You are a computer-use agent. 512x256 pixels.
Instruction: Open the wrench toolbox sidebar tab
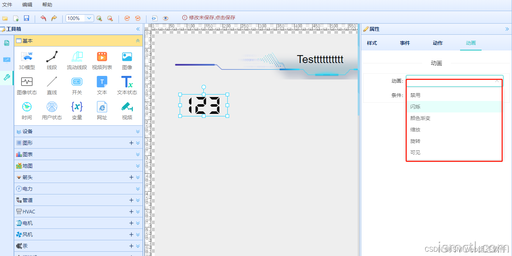pyautogui.click(x=6, y=77)
